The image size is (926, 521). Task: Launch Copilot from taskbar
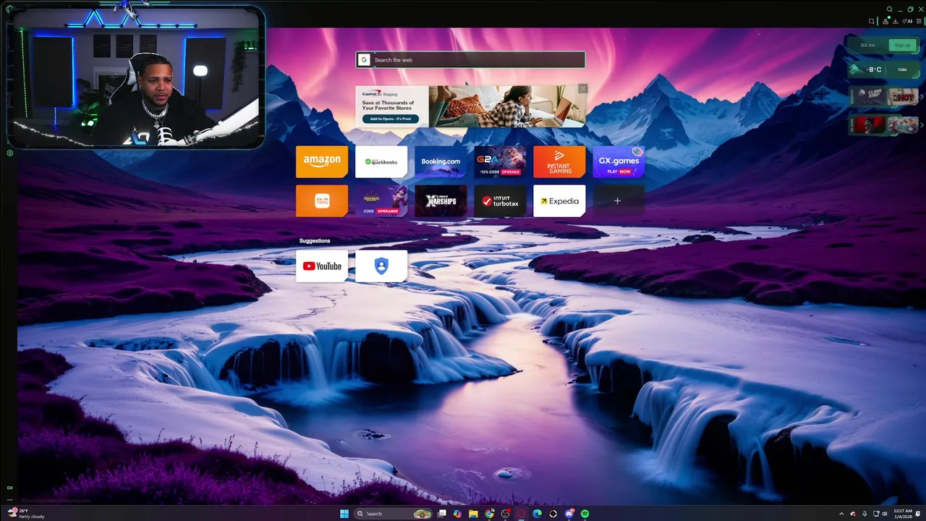[x=457, y=514]
